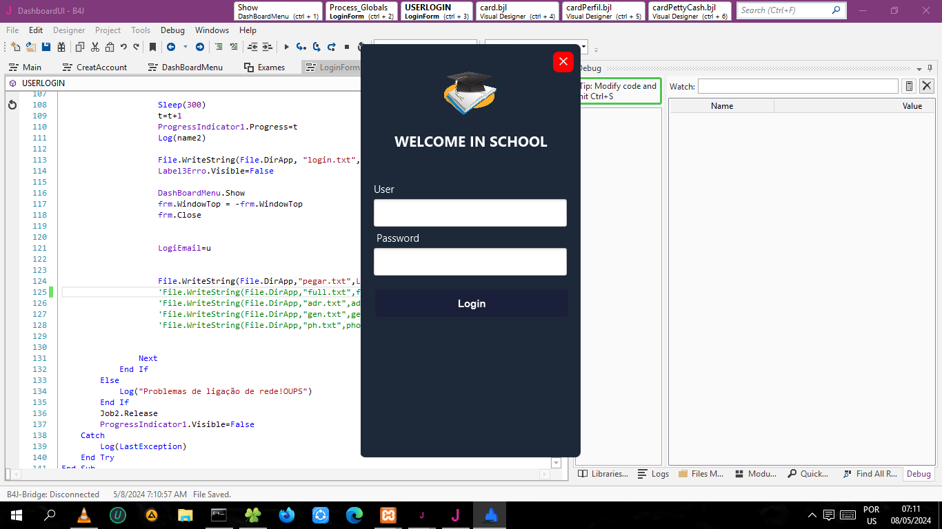The image size is (942, 529).
Task: Pin the Debug panel with pushpin icon
Action: coord(930,68)
